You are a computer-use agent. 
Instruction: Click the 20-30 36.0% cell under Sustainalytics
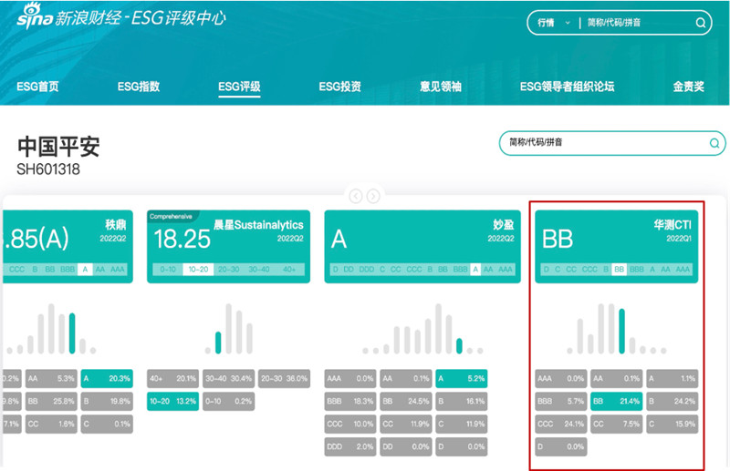point(284,378)
